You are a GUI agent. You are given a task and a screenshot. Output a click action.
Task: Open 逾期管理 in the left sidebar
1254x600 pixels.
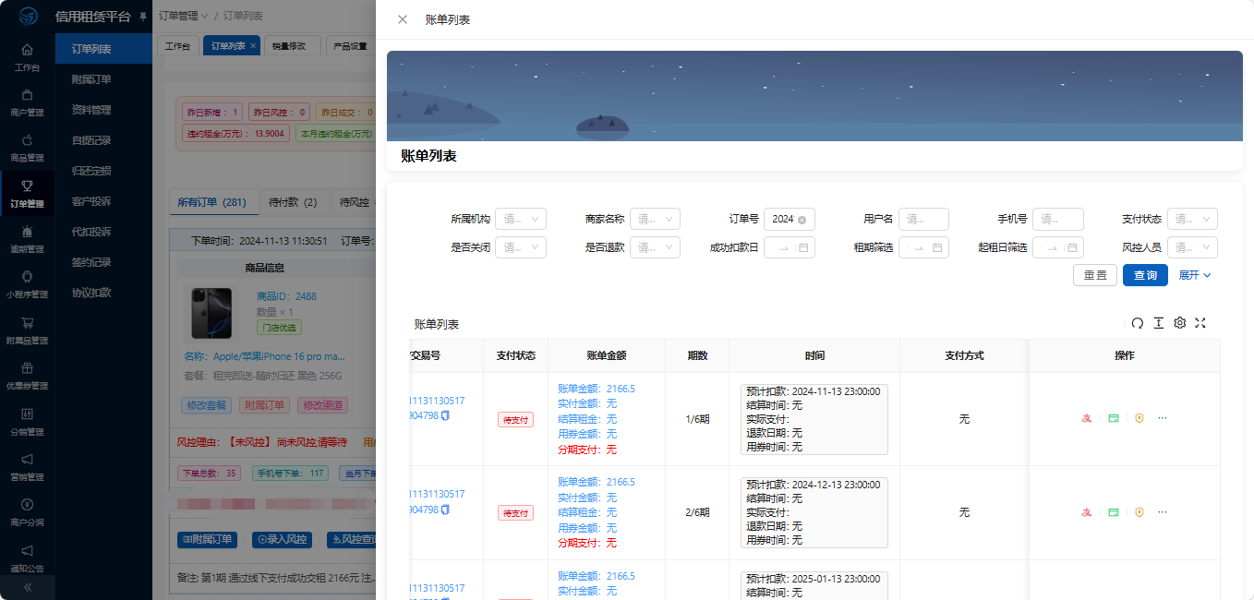coord(27,239)
